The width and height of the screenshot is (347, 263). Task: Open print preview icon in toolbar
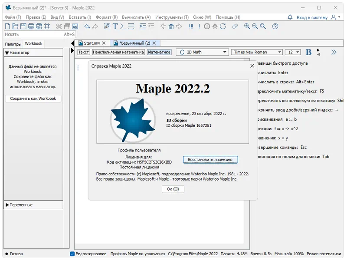pyautogui.click(x=39, y=26)
